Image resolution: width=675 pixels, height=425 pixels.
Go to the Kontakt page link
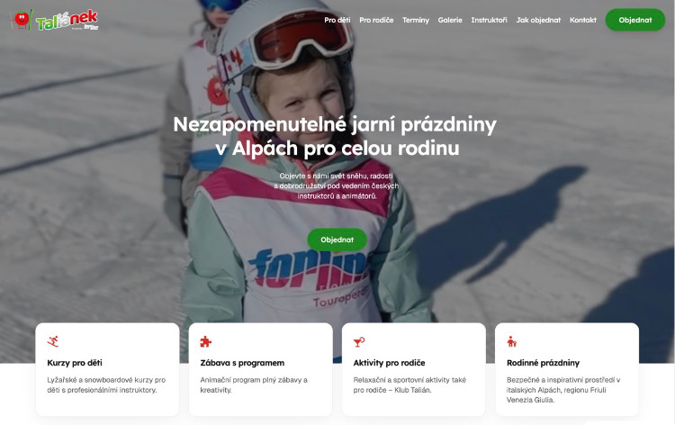[583, 20]
